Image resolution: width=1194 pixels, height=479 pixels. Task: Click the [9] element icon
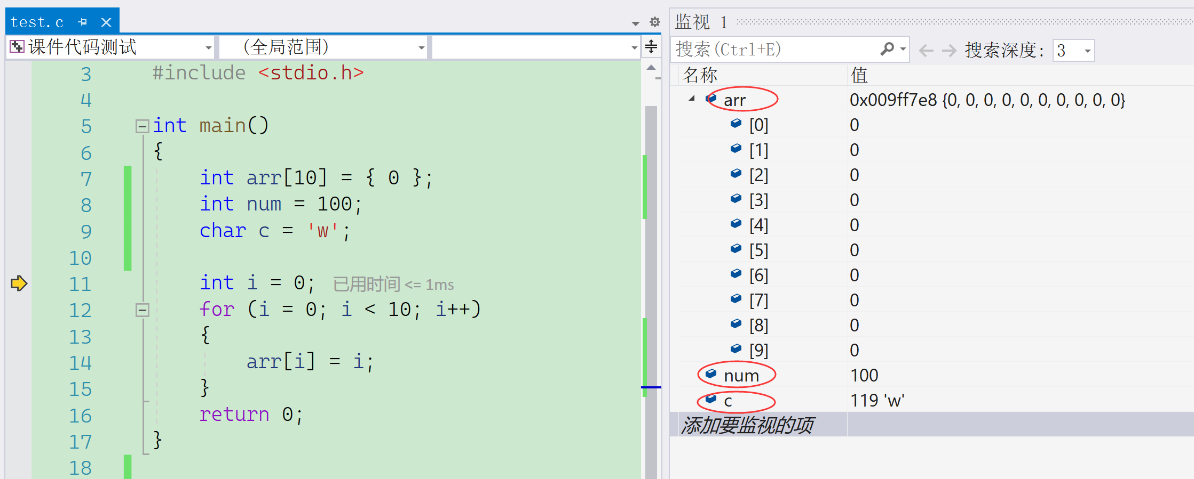[736, 349]
